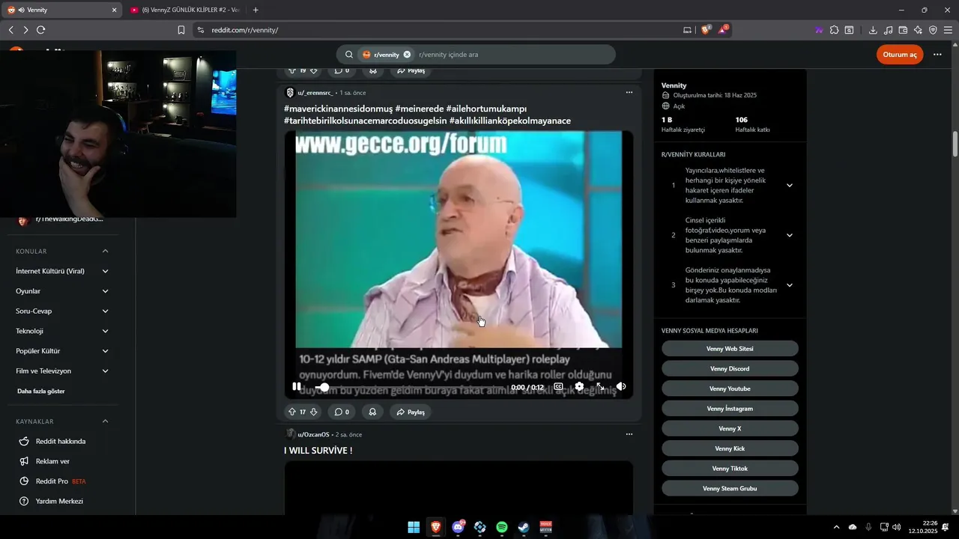Click the search magnifier icon
This screenshot has width=959, height=539.
(x=349, y=55)
